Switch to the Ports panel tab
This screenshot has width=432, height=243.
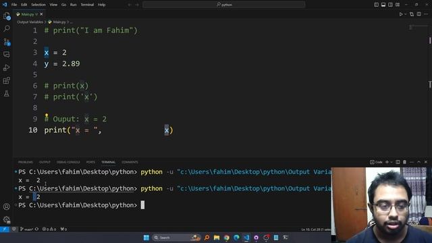pyautogui.click(x=90, y=162)
